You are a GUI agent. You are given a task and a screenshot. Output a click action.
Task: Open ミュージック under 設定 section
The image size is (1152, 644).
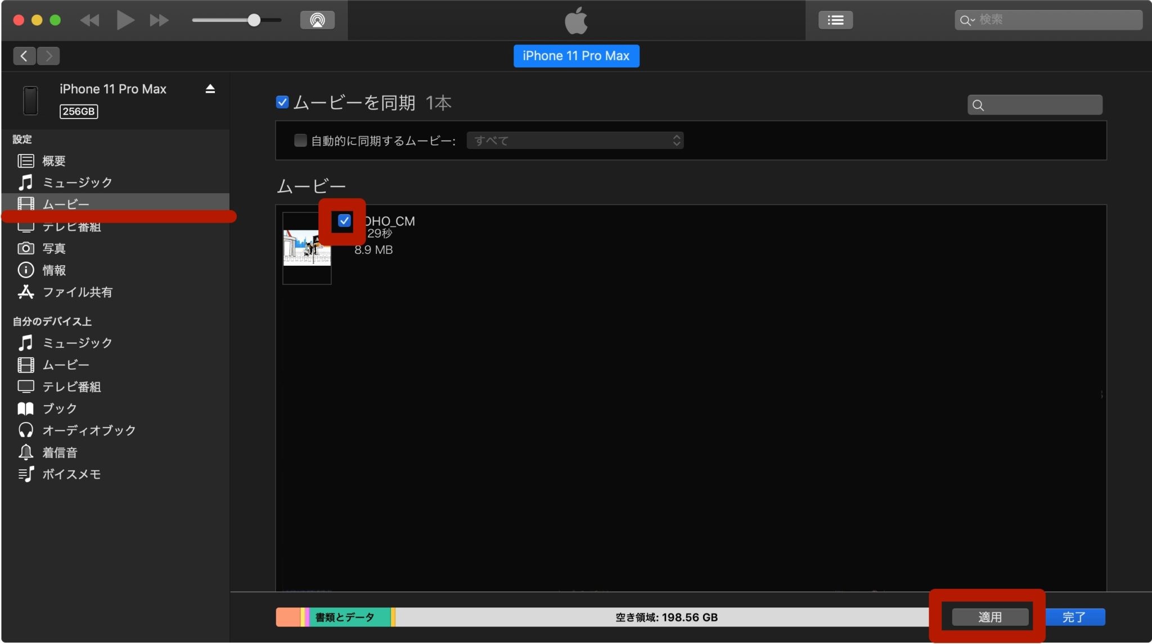(115, 183)
